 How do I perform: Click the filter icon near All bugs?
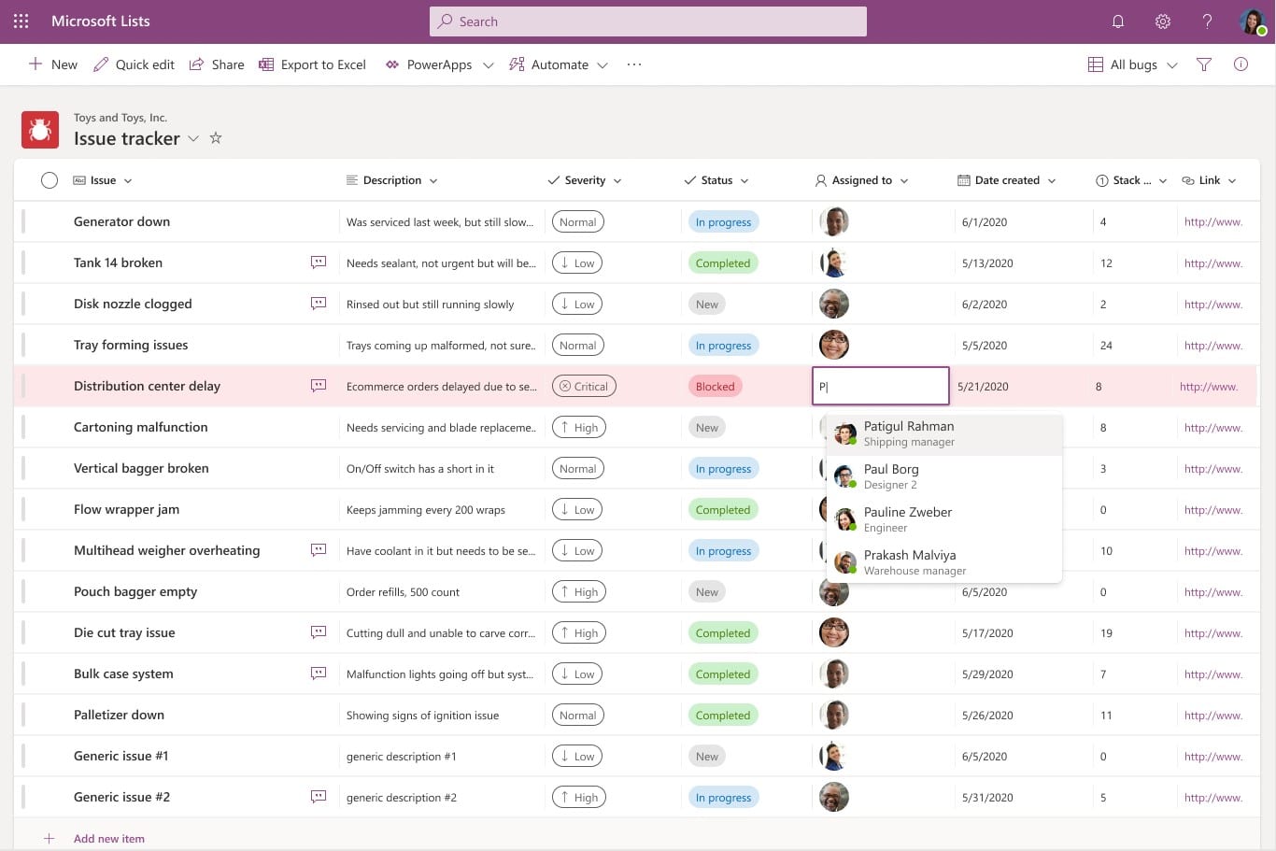[x=1203, y=64]
